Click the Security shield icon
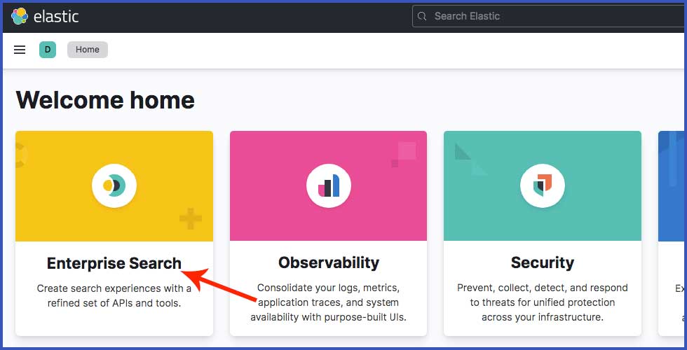 543,186
